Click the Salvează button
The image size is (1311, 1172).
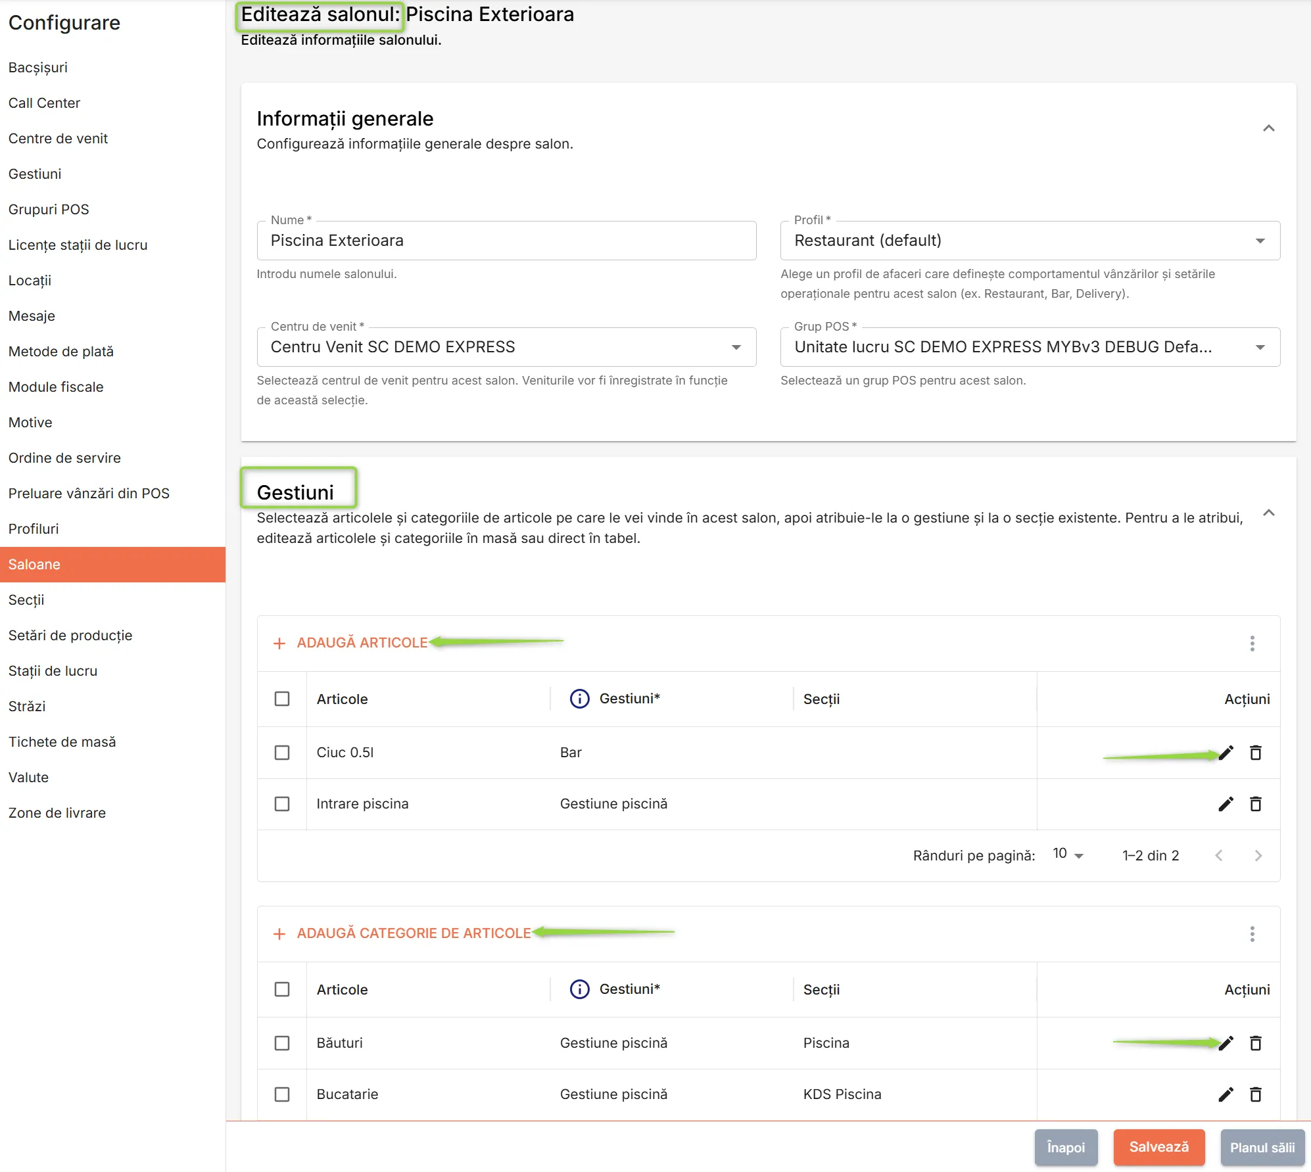coord(1158,1147)
